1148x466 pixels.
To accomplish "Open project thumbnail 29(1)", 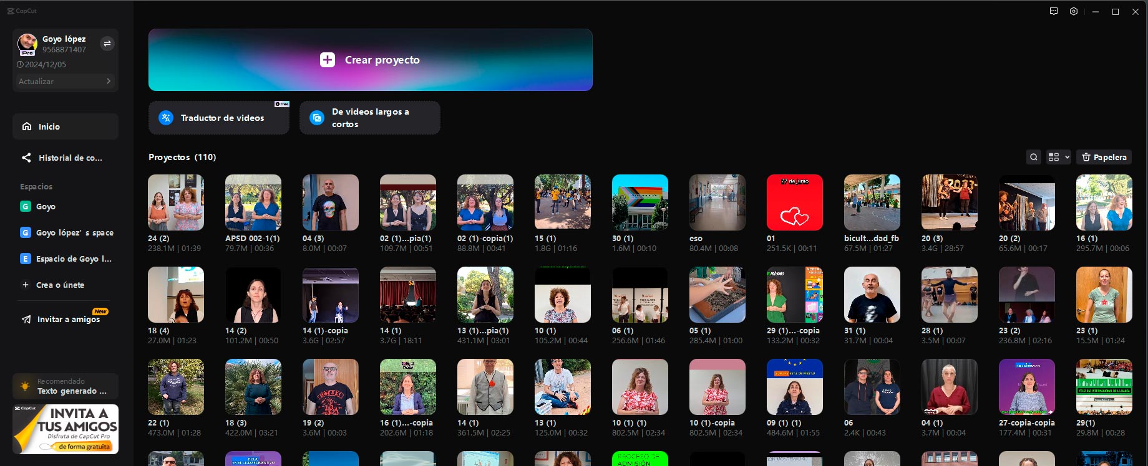I will [1104, 387].
